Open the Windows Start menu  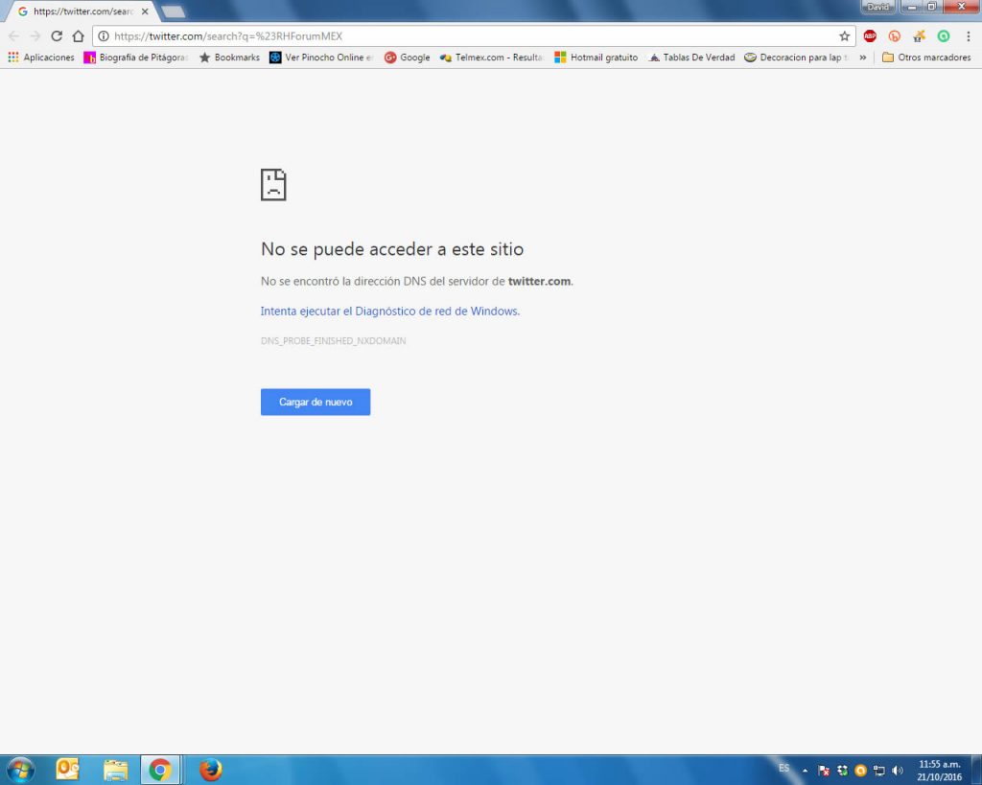21,770
